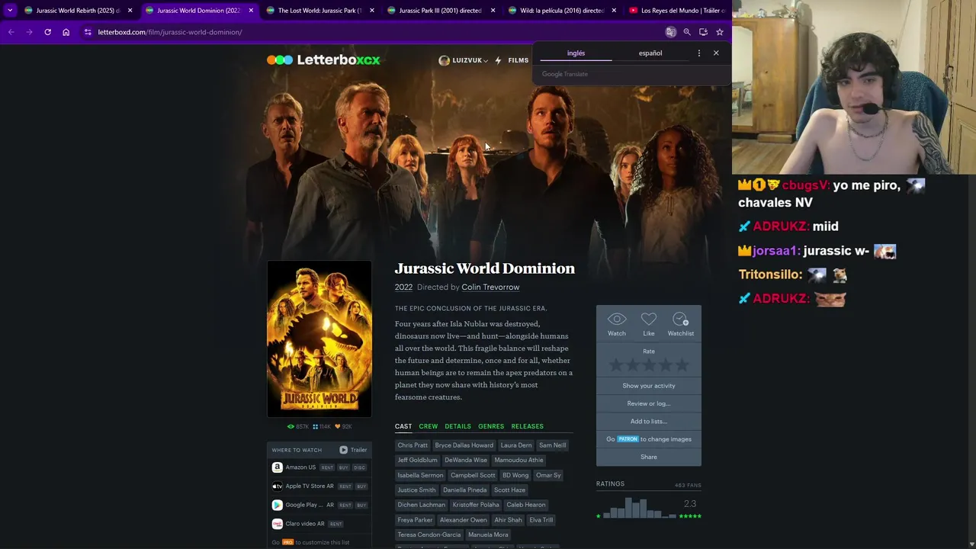976x549 pixels.
Task: Switch to The Lost World: Jurassic Park tab
Action: (x=319, y=11)
